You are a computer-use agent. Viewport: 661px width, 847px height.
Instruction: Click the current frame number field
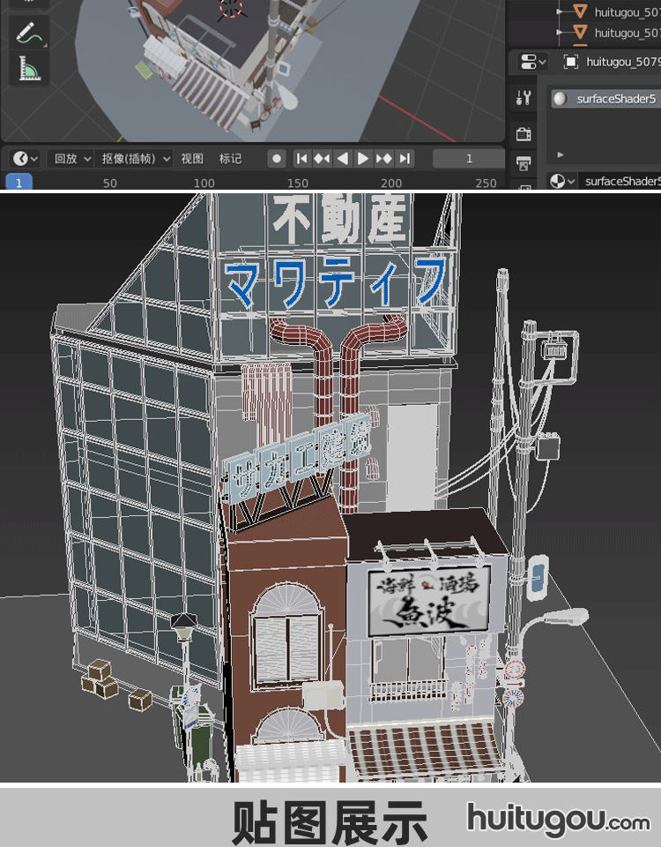point(469,159)
